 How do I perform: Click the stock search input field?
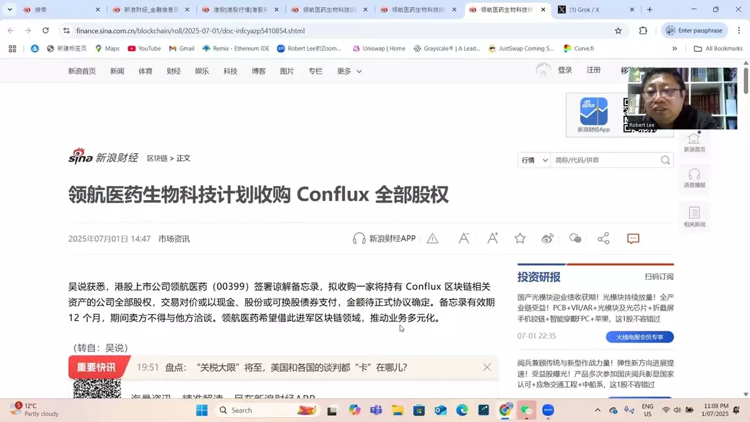(x=606, y=160)
